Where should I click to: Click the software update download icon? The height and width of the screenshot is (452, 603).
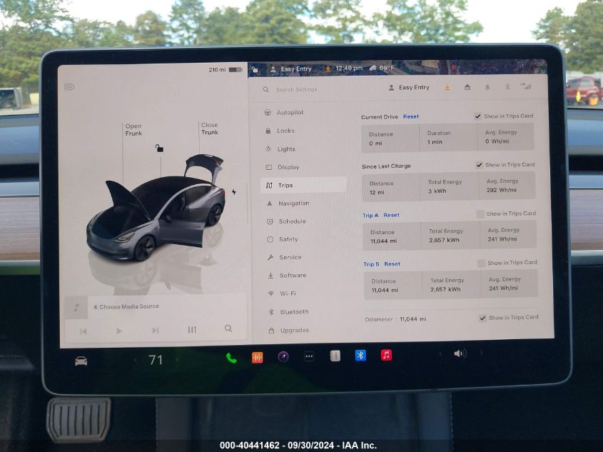pyautogui.click(x=447, y=87)
